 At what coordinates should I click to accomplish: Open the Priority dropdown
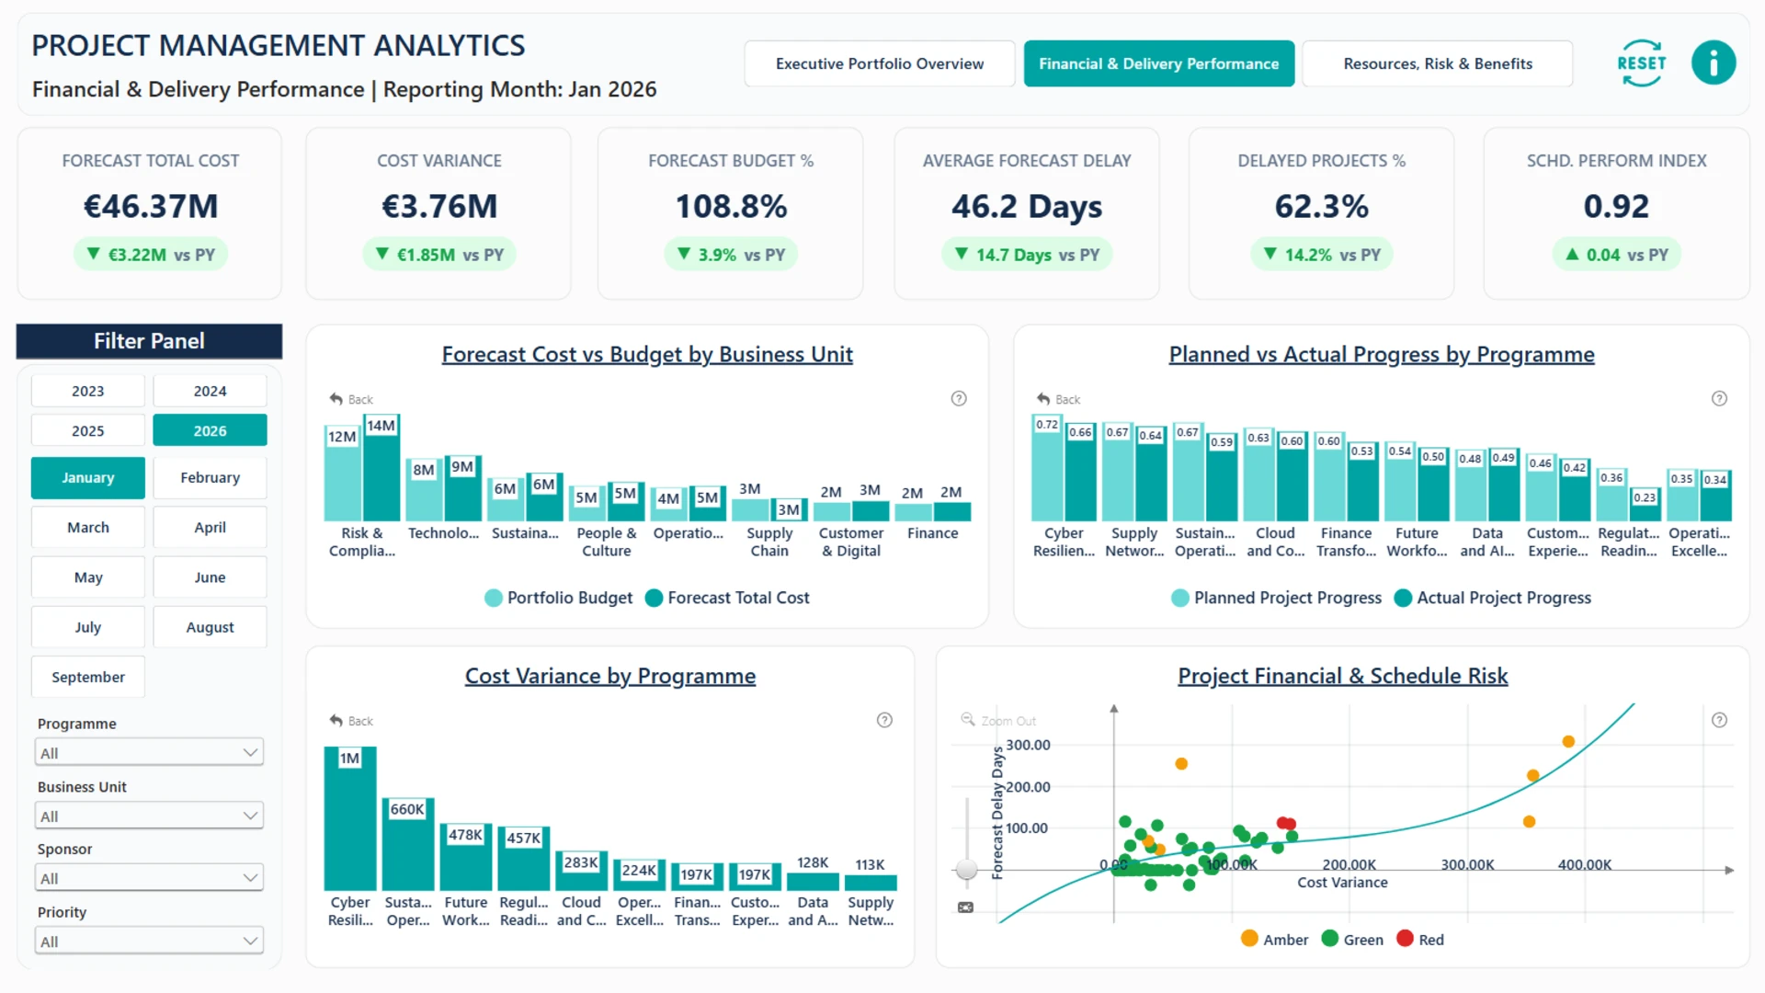pyautogui.click(x=149, y=941)
